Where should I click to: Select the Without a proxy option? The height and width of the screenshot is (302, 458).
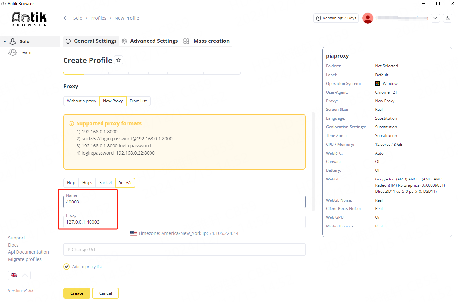pos(81,101)
